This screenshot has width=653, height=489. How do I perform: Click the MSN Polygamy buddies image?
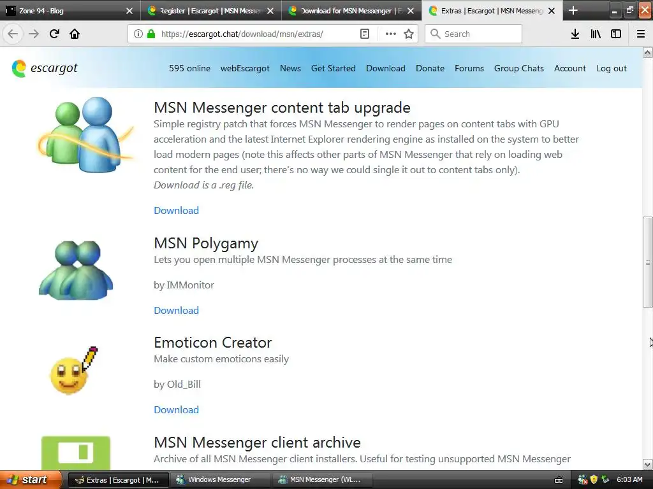76,270
